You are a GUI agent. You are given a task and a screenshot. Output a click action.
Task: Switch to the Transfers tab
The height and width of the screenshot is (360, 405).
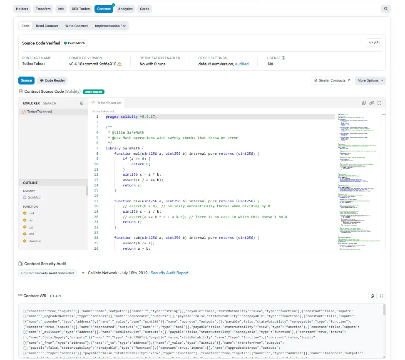tap(43, 9)
